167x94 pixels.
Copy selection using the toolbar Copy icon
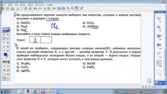[x=22, y=8]
